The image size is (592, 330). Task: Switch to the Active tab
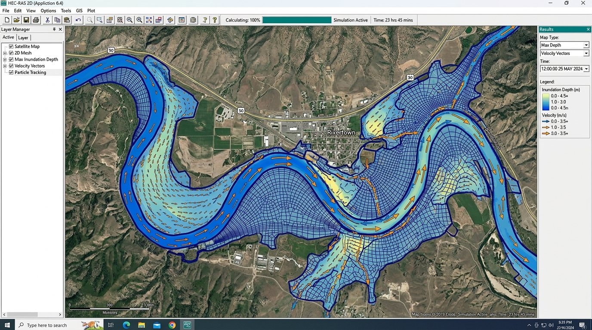click(x=8, y=37)
